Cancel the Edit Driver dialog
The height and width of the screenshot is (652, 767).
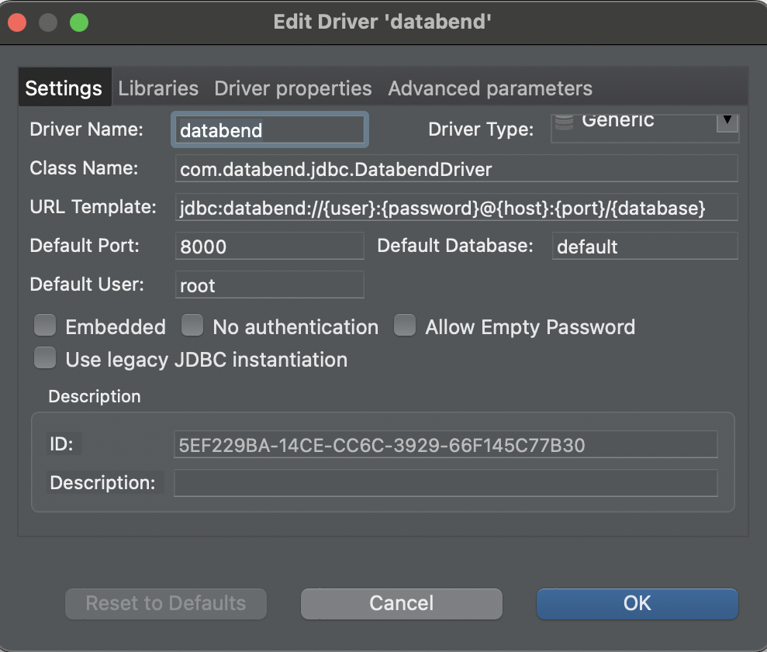point(401,603)
